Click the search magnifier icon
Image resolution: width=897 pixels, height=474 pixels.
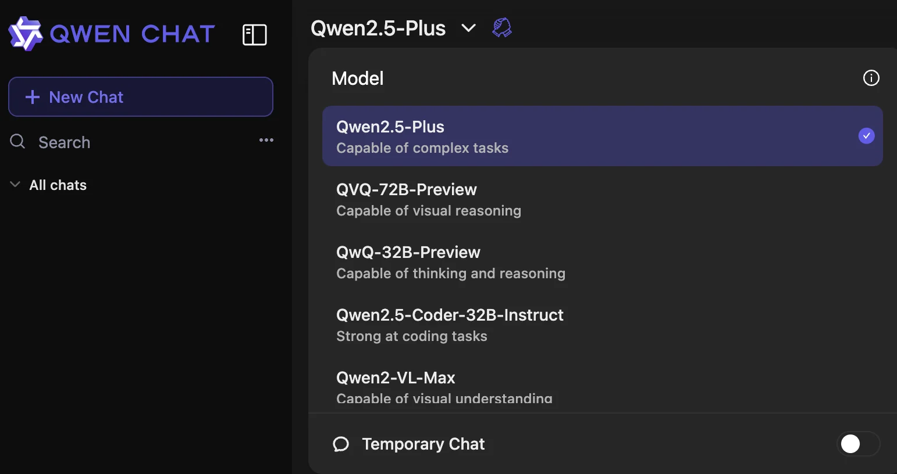pyautogui.click(x=17, y=141)
